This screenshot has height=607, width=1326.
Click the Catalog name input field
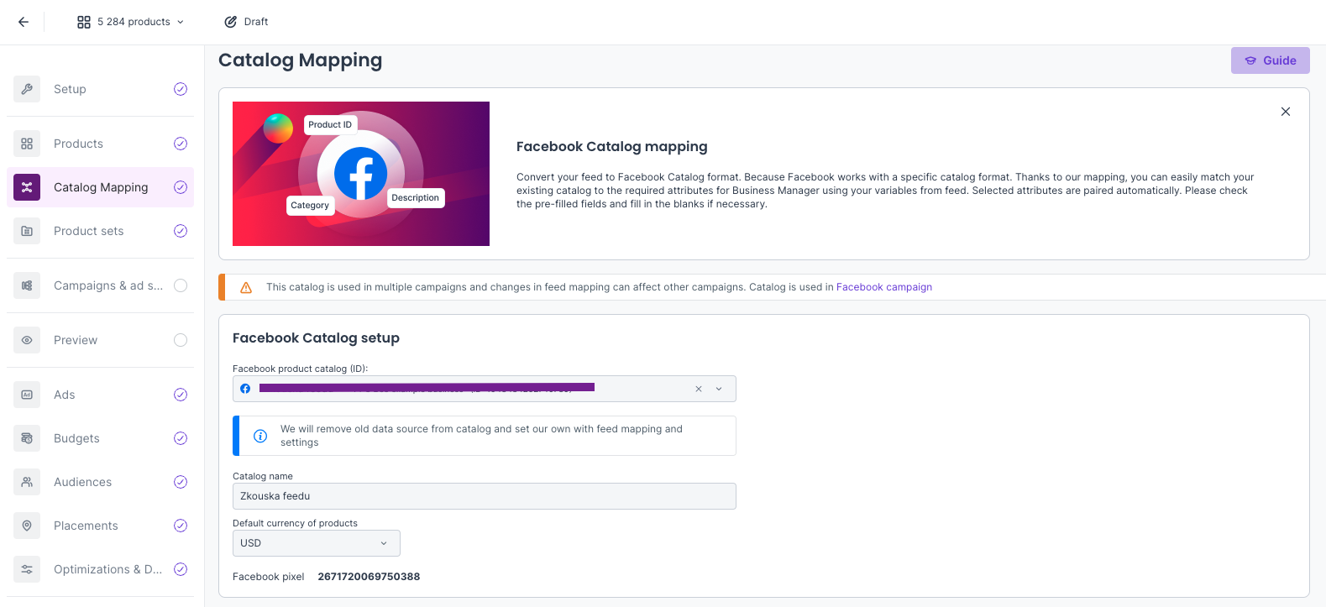pos(484,496)
